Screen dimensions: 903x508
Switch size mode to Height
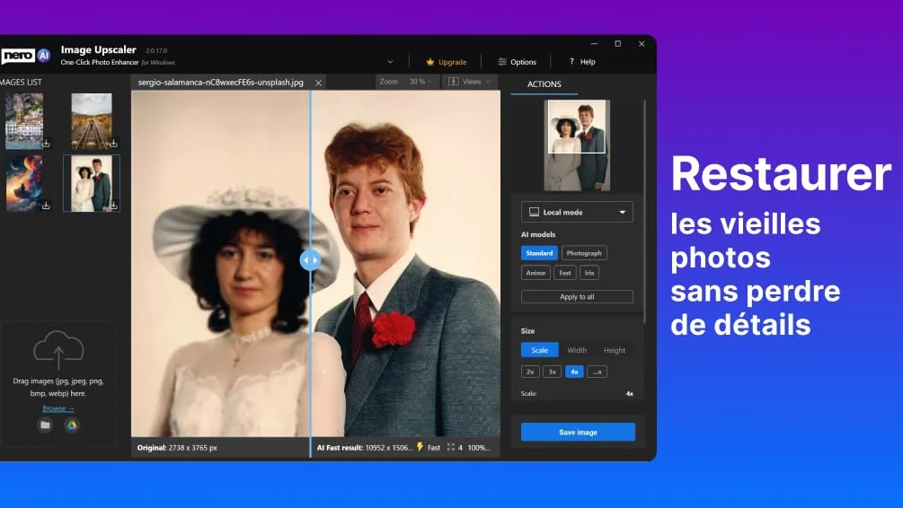click(x=615, y=350)
